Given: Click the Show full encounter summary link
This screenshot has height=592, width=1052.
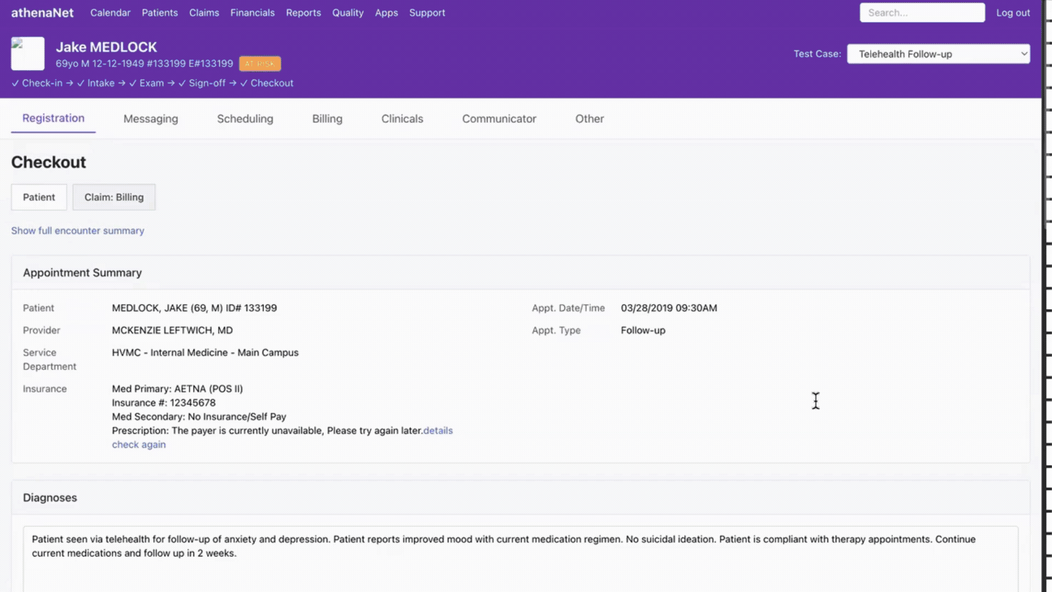Looking at the screenshot, I should pos(77,230).
